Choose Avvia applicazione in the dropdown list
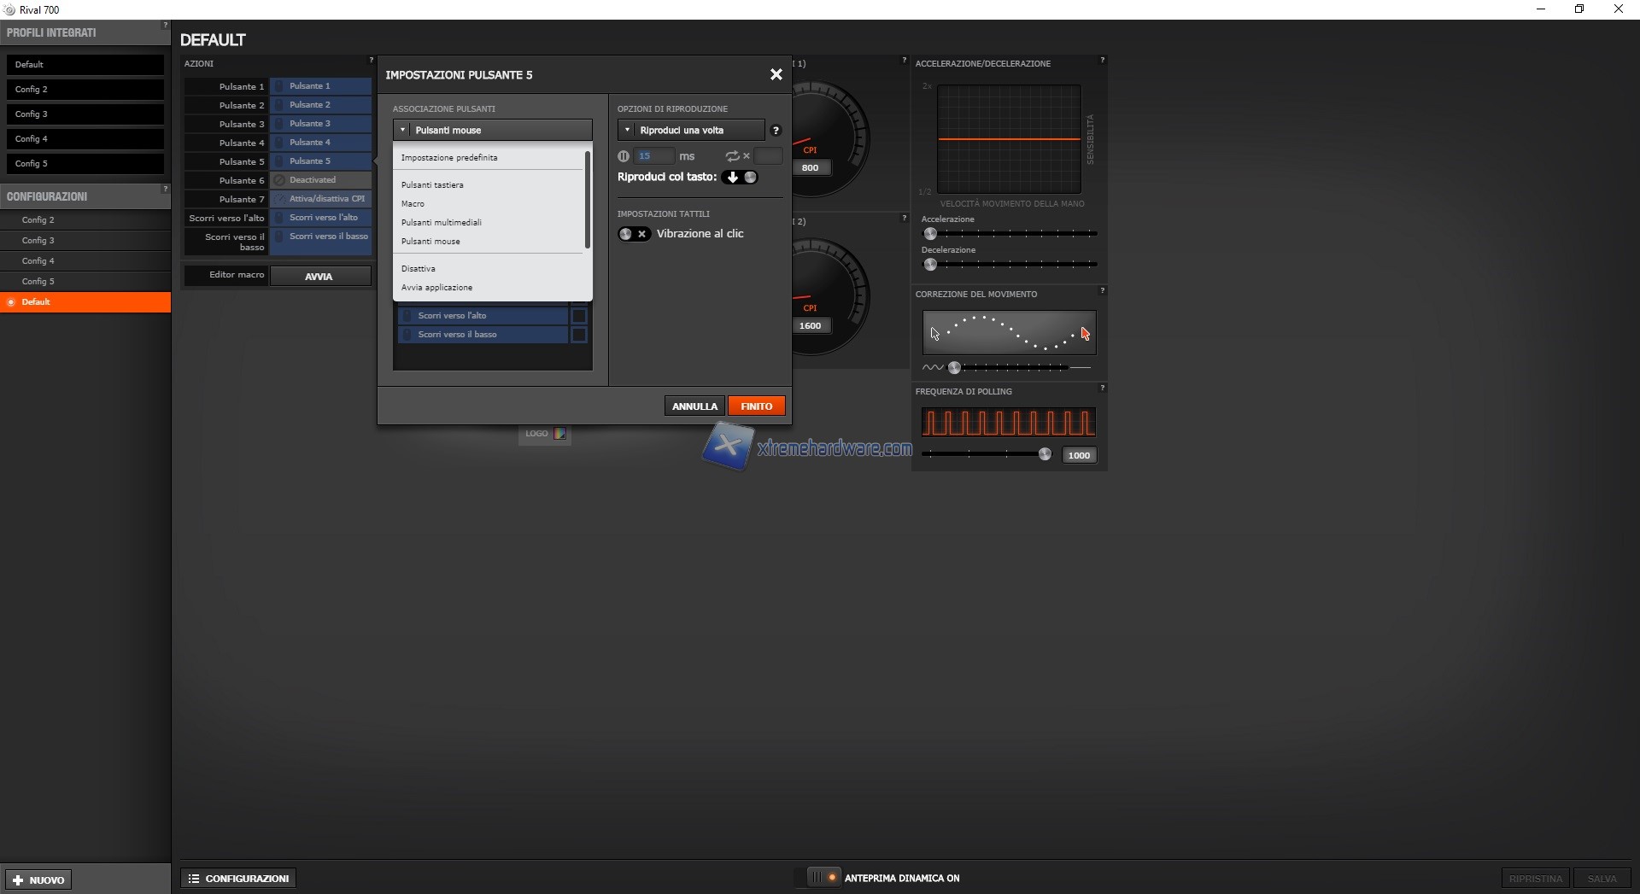The width and height of the screenshot is (1640, 894). coord(436,288)
